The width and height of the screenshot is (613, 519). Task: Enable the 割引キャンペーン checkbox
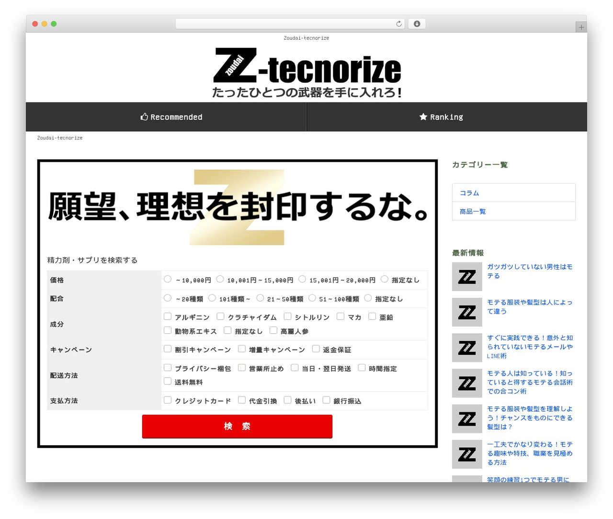168,349
